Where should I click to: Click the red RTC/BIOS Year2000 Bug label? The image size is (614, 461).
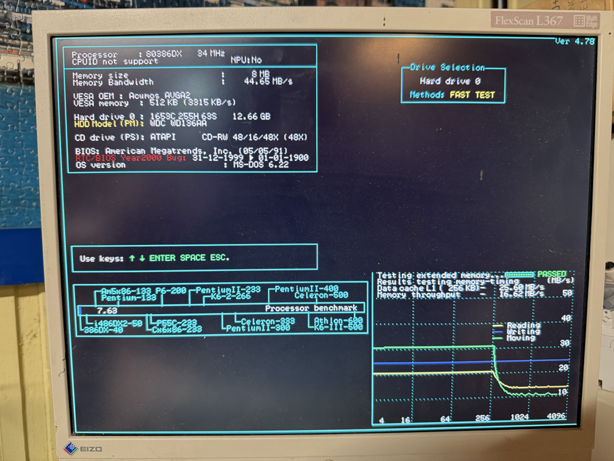coord(131,158)
